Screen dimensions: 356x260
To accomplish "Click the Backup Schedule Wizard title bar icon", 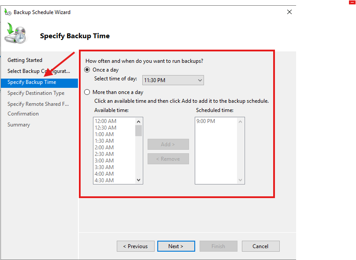I will pyautogui.click(x=8, y=12).
